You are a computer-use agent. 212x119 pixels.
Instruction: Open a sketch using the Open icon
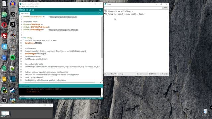point(30,10)
